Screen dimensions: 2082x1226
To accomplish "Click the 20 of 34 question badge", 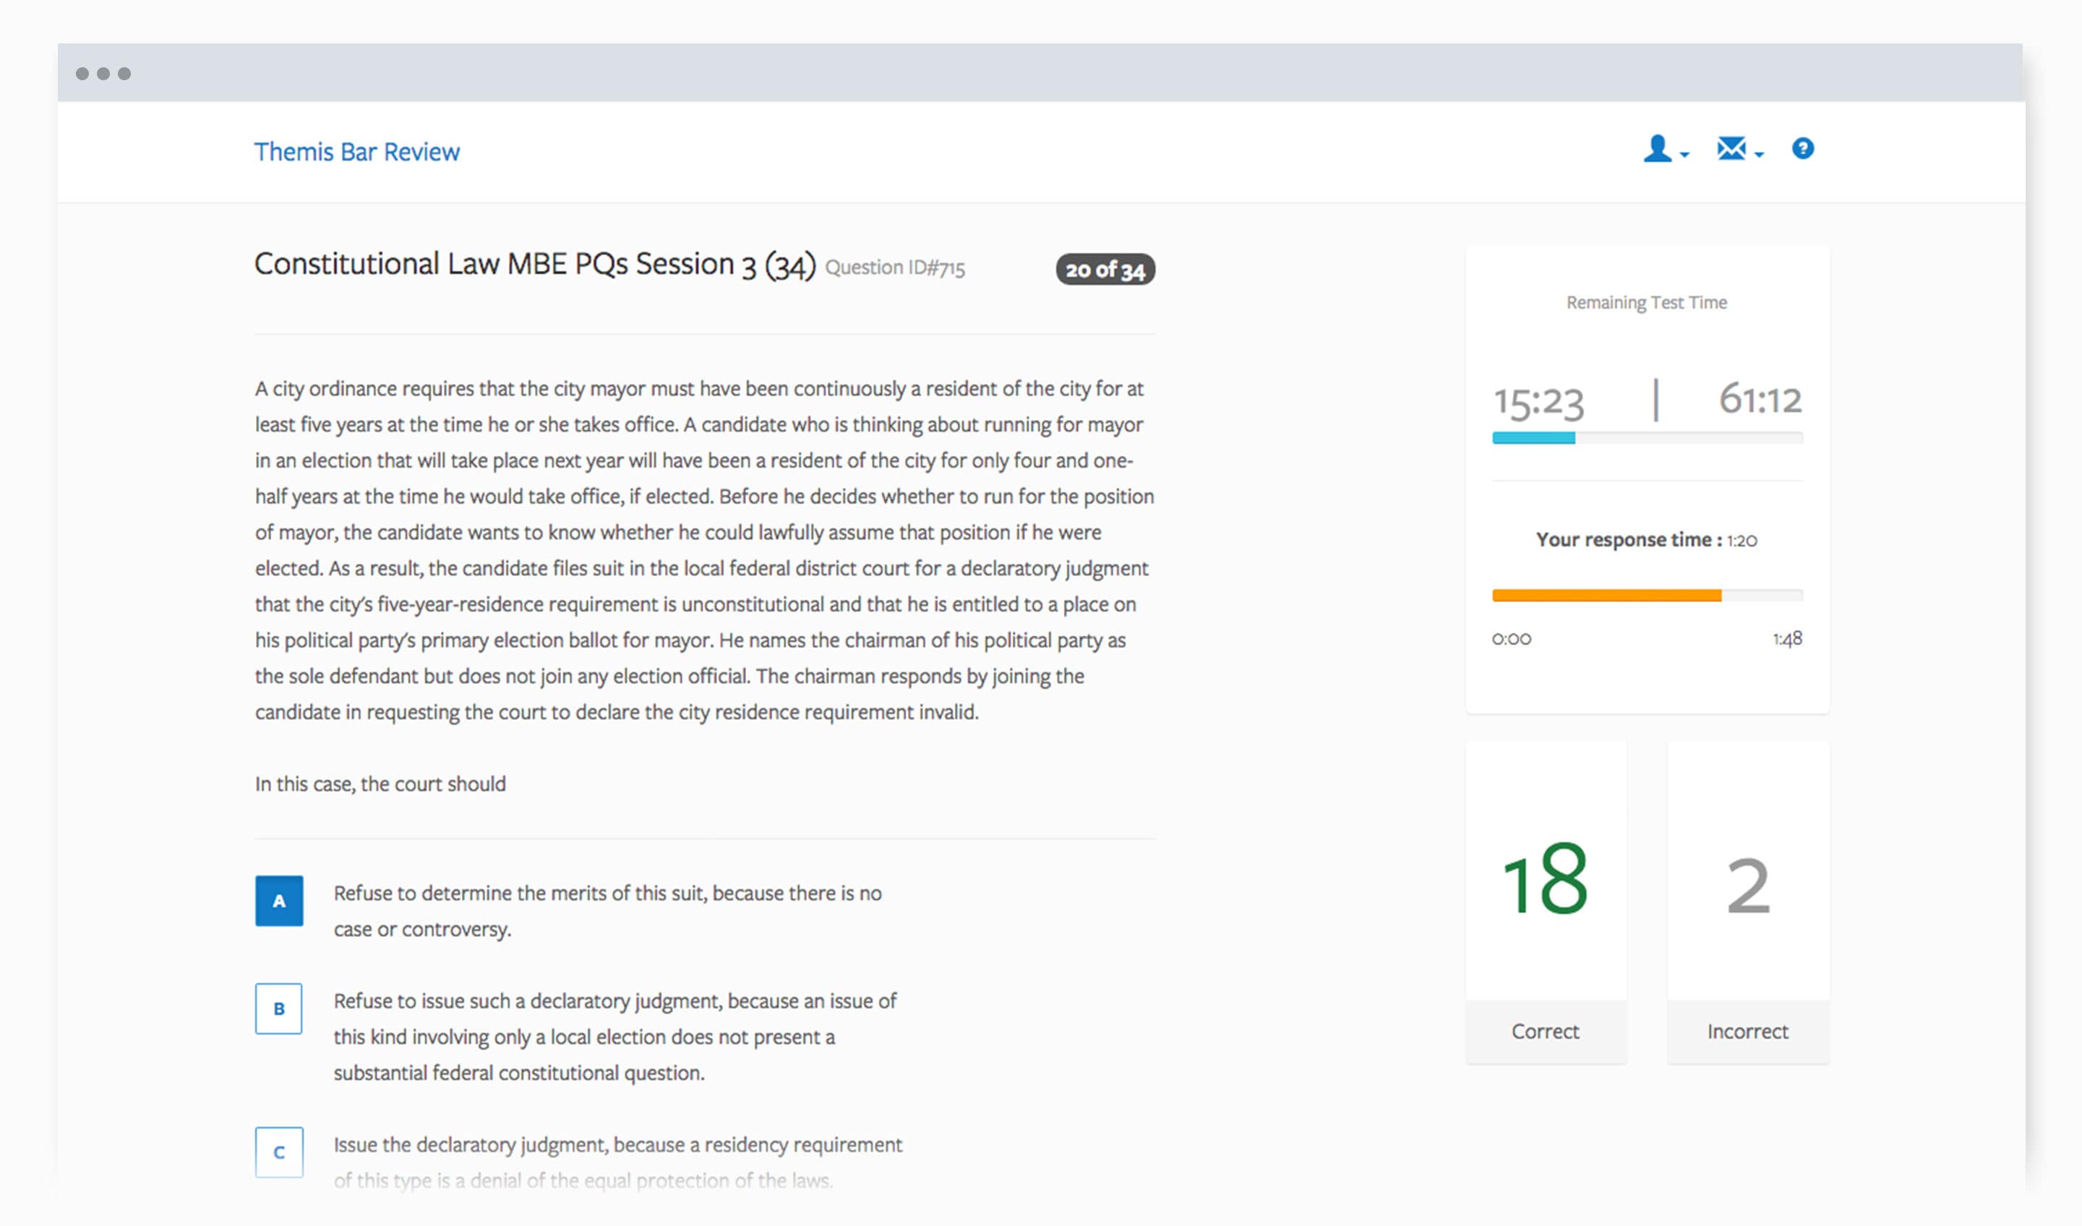I will (x=1105, y=270).
